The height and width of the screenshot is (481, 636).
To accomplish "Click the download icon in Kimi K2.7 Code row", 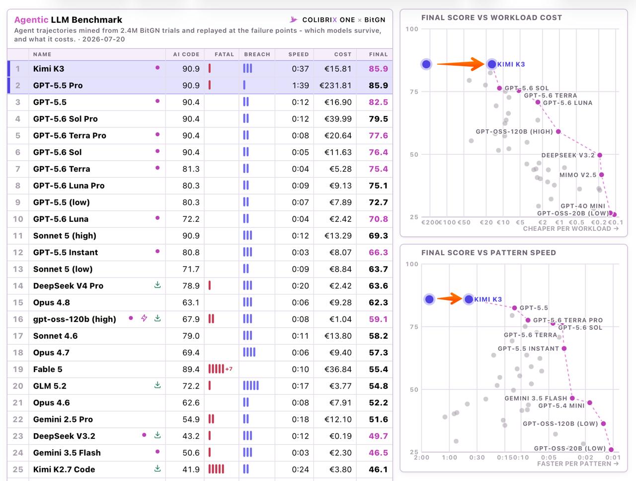I will point(158,469).
